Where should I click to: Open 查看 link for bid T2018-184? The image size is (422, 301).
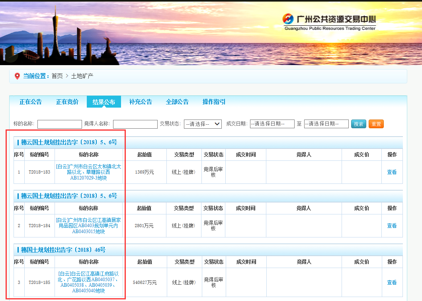392,226
